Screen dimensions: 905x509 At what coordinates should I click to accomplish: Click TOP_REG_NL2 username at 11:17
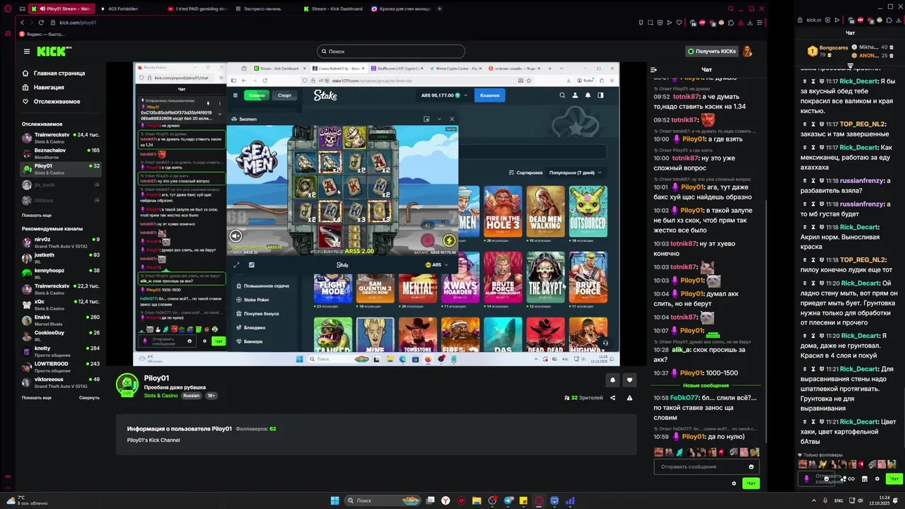coord(863,124)
